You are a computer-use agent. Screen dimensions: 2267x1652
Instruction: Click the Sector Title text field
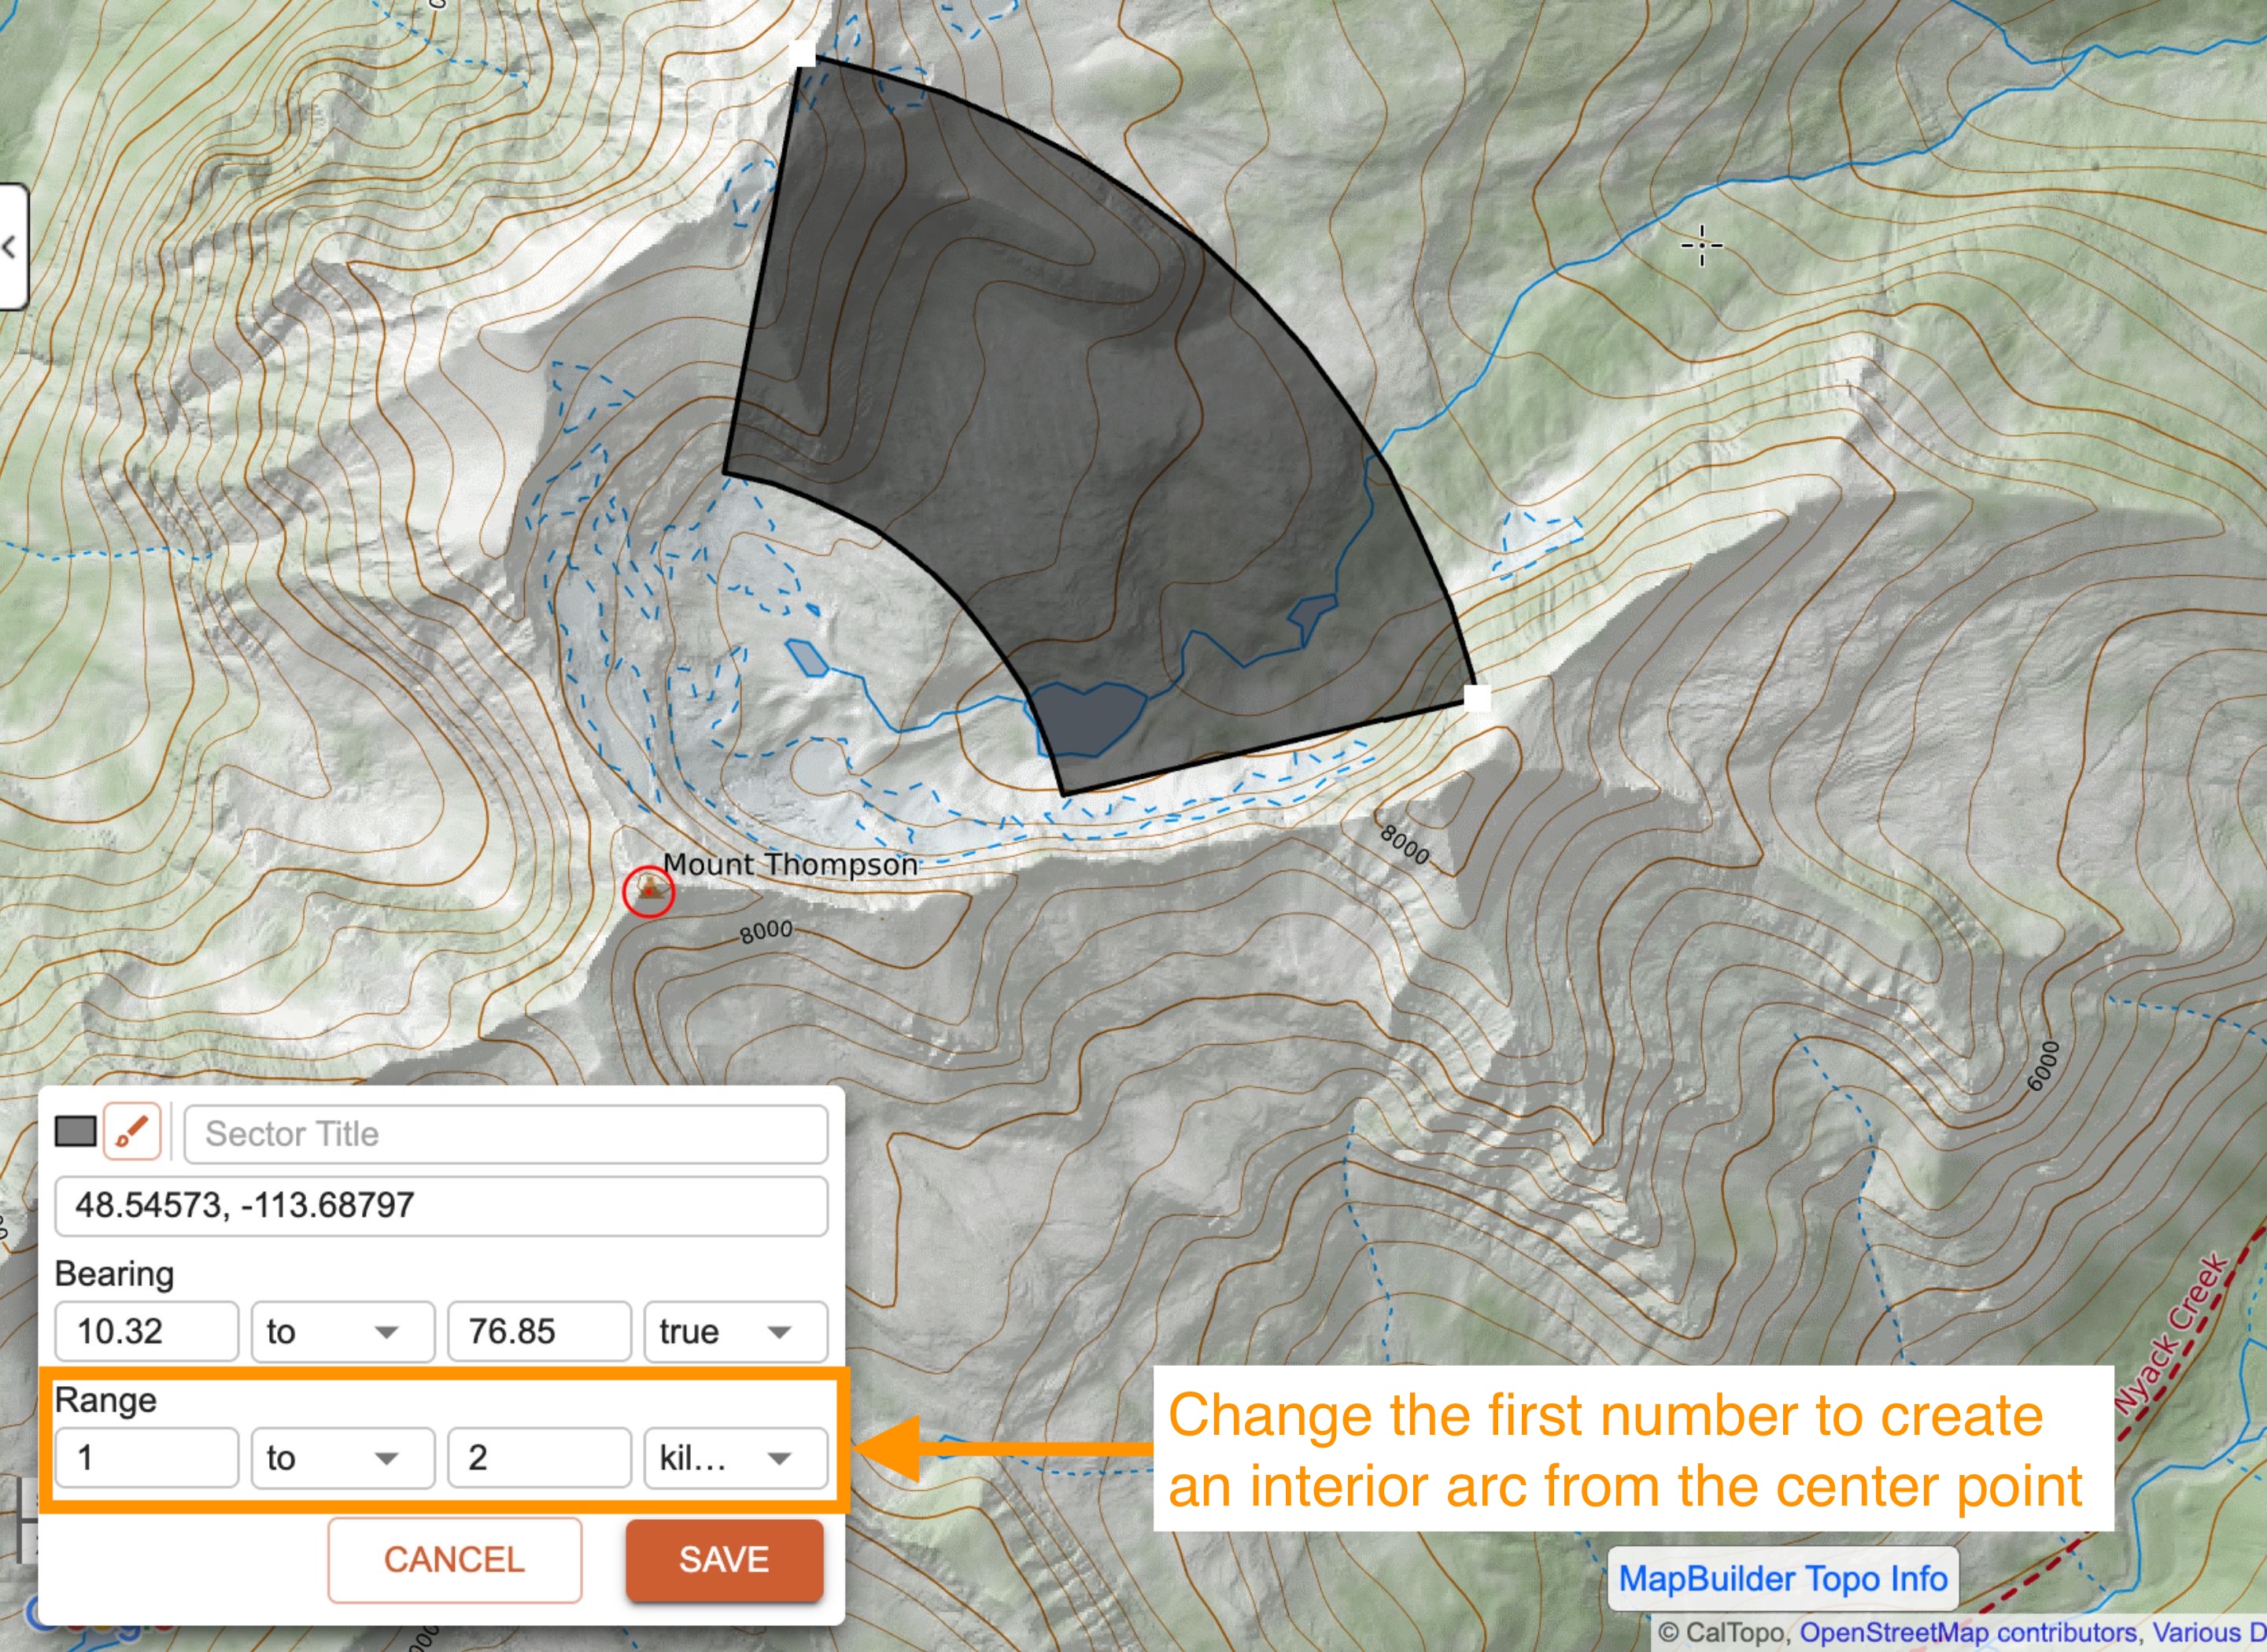click(505, 1134)
